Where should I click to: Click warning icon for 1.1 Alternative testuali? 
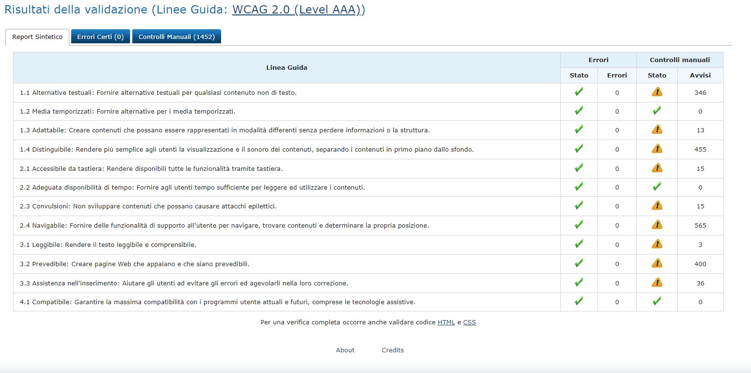point(657,92)
